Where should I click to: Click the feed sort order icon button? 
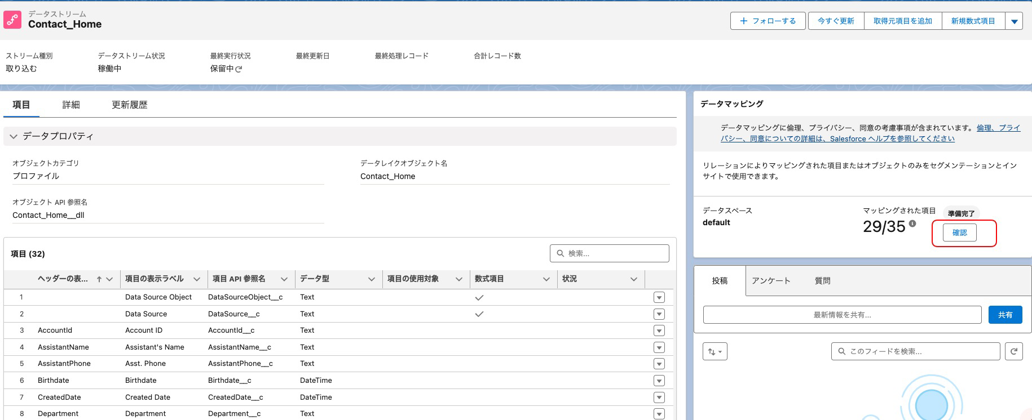pyautogui.click(x=715, y=351)
